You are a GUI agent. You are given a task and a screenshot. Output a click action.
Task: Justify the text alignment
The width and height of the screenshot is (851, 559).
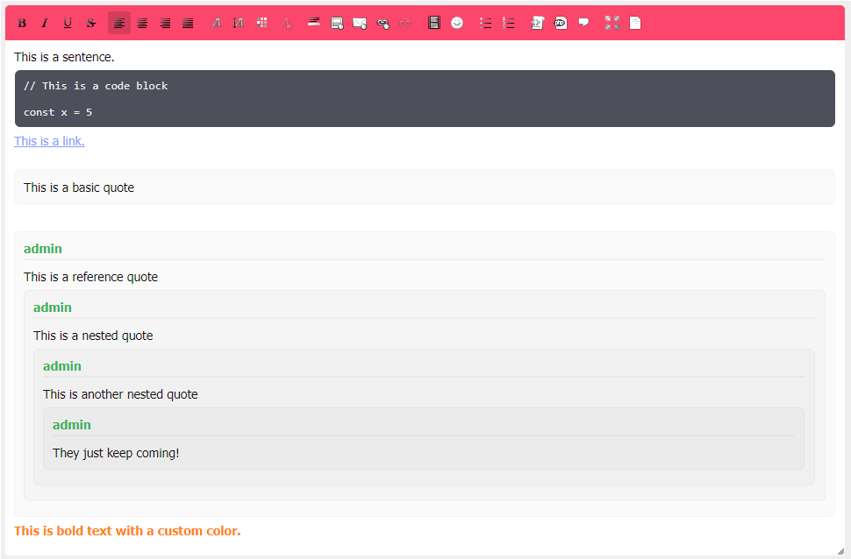pyautogui.click(x=188, y=23)
